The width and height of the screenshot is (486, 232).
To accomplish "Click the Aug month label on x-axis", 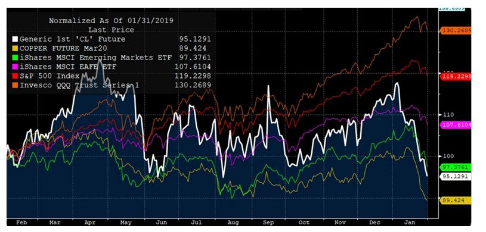I will (233, 222).
